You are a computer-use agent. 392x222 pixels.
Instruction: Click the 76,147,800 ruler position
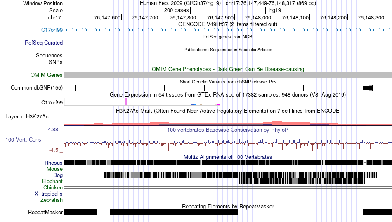pyautogui.click(x=183, y=17)
